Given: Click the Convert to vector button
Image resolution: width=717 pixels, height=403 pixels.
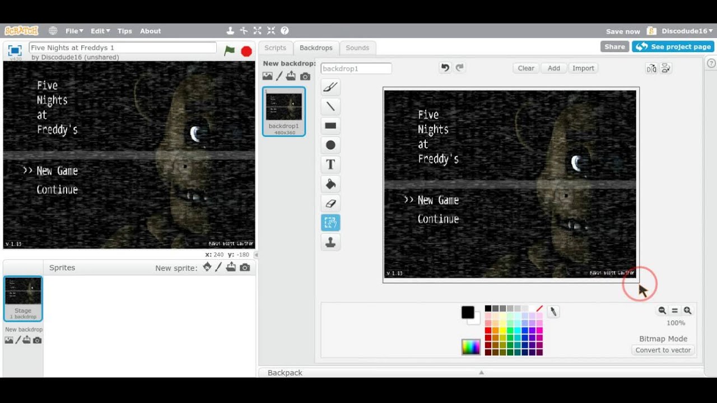Looking at the screenshot, I should pos(663,350).
